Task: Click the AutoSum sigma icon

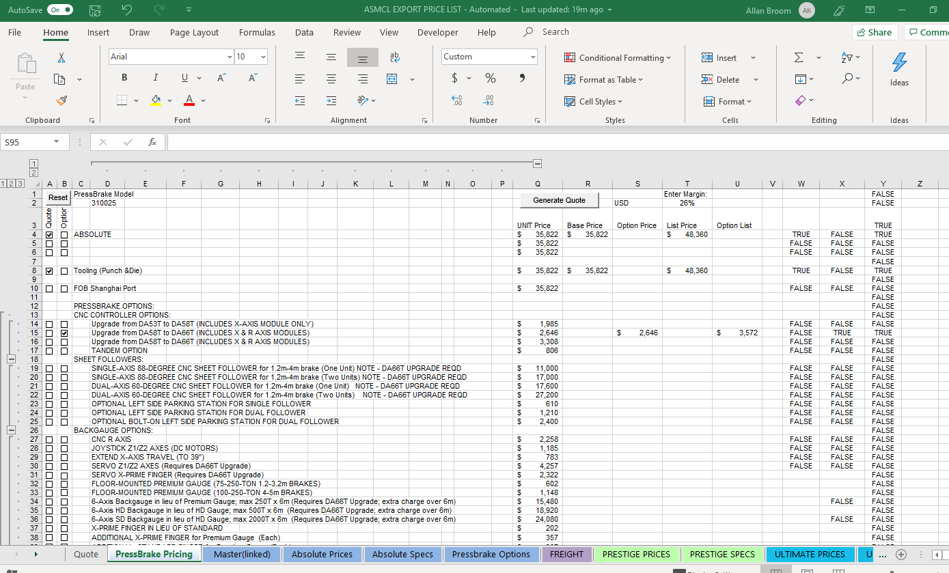Action: (x=799, y=57)
